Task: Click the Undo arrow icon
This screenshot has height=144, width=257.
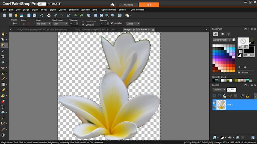Action: pyautogui.click(x=56, y=15)
